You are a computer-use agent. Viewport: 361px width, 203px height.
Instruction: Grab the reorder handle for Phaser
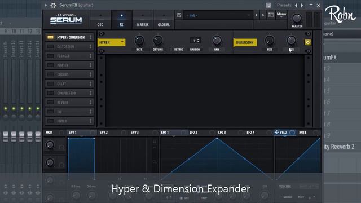point(91,65)
